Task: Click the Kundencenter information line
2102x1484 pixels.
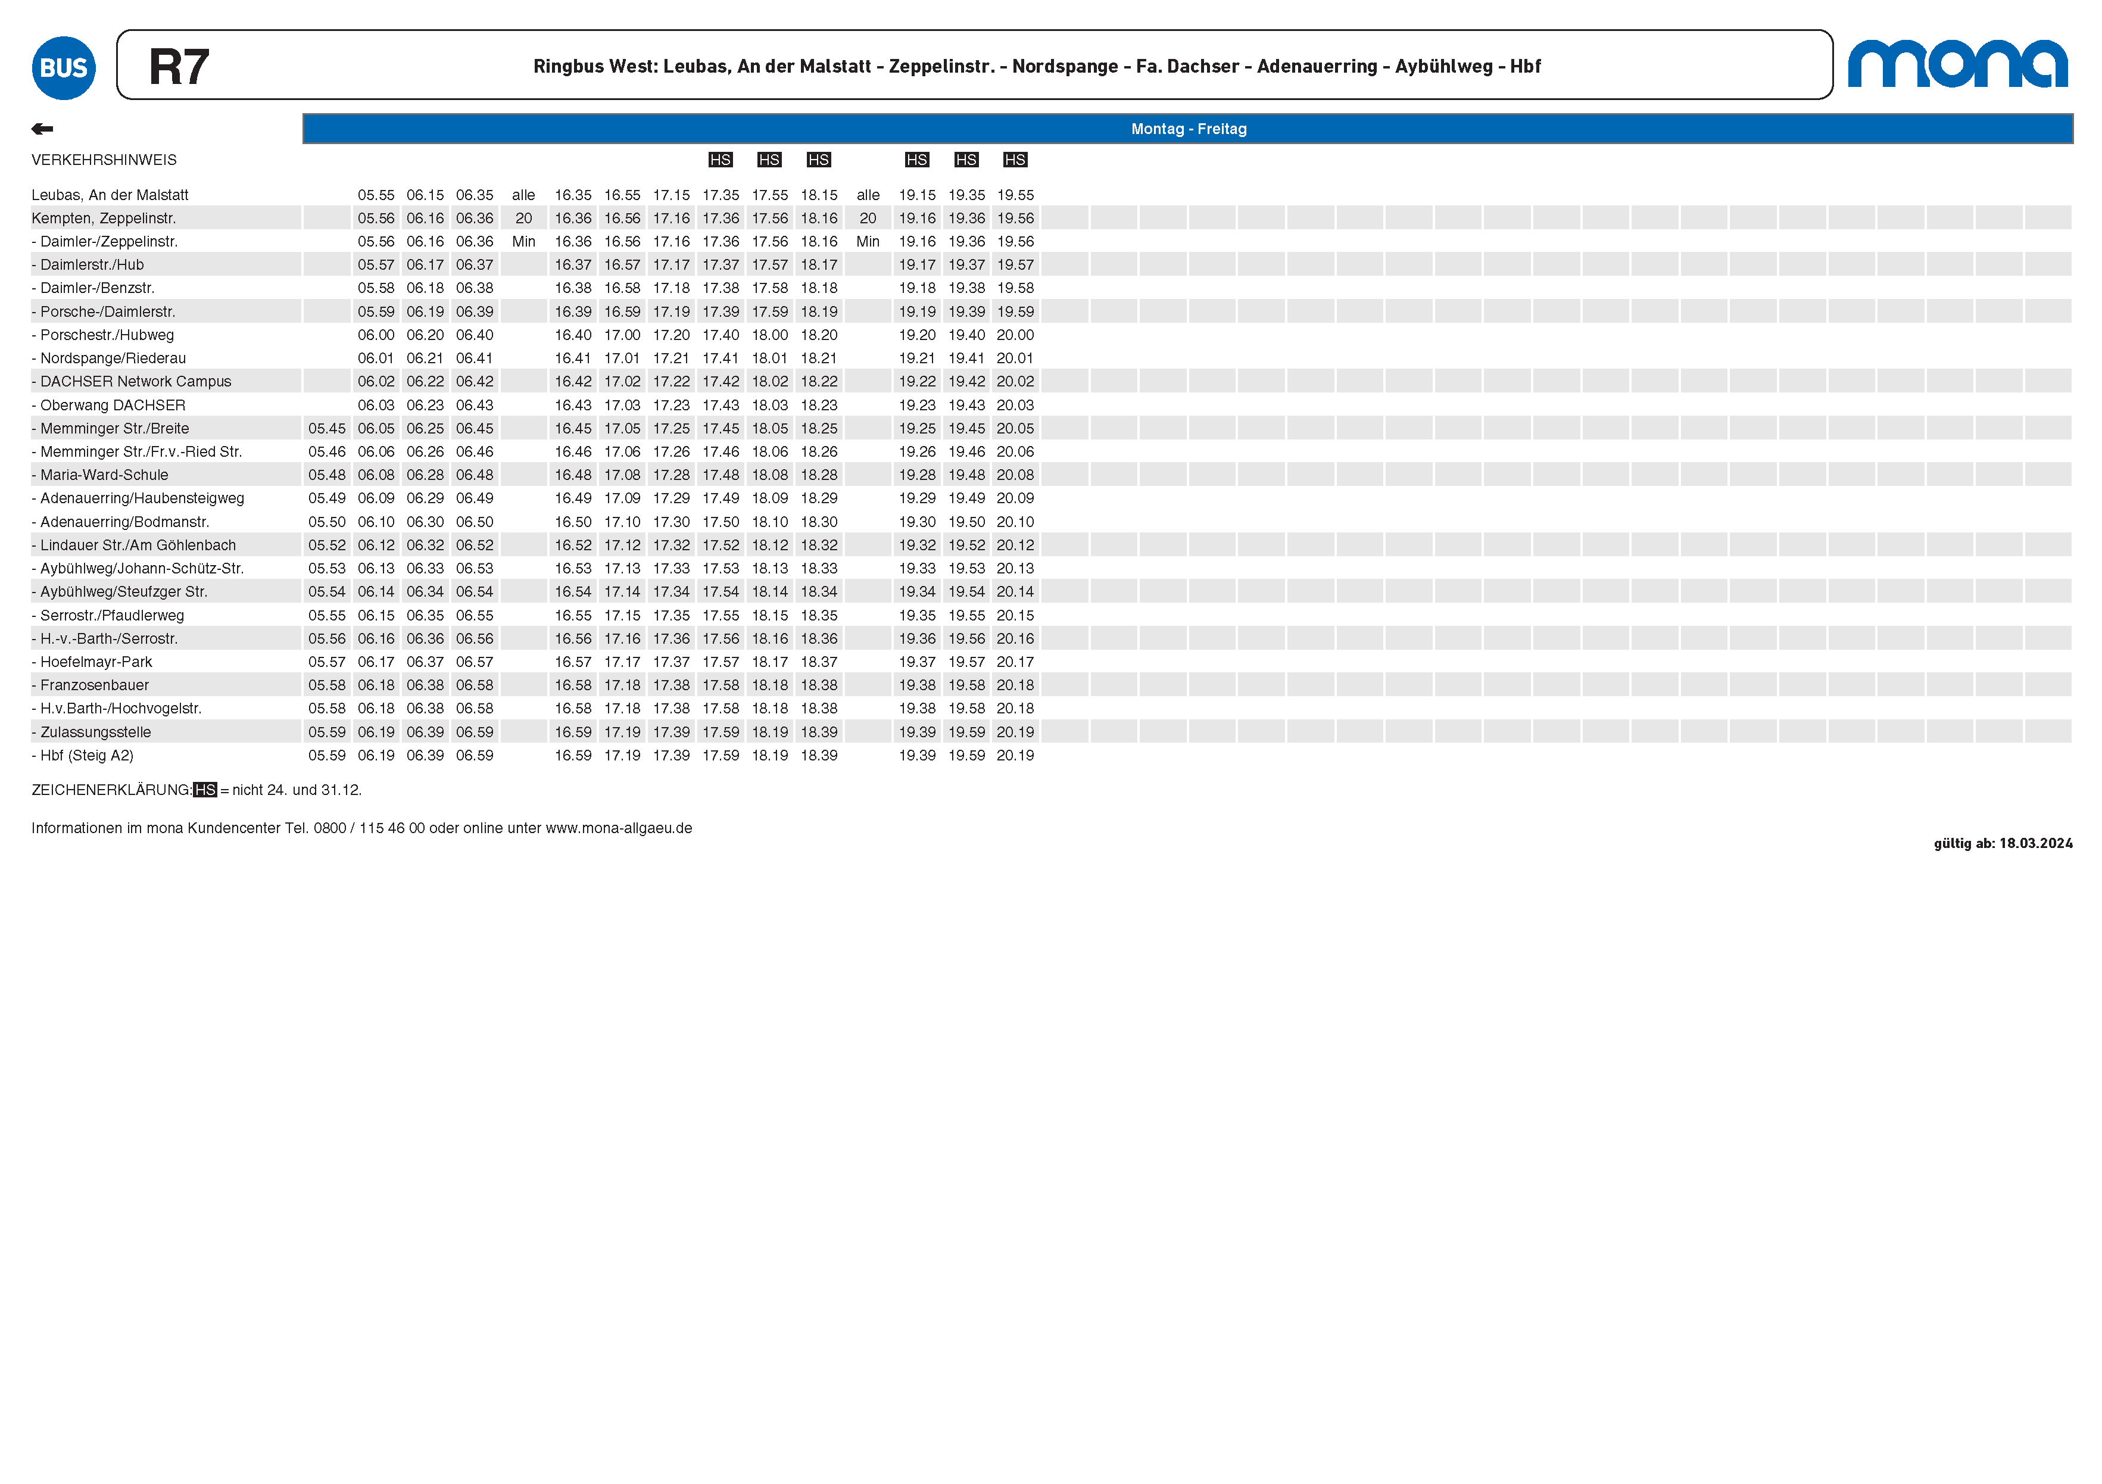Action: click(361, 828)
